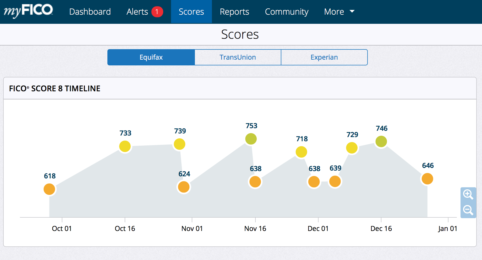Select the 638 point near Dec 01
The height and width of the screenshot is (260, 482).
[314, 182]
